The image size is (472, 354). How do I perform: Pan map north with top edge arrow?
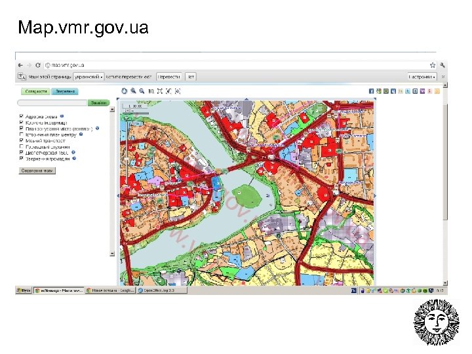point(246,99)
